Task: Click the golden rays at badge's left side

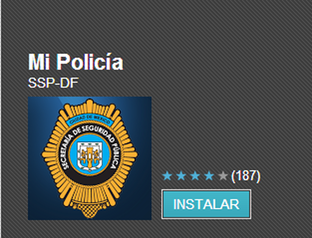Action: click(x=50, y=155)
